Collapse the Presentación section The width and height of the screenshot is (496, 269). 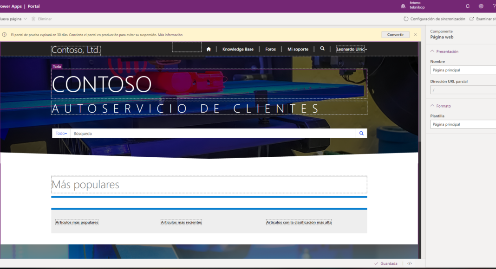pos(432,51)
